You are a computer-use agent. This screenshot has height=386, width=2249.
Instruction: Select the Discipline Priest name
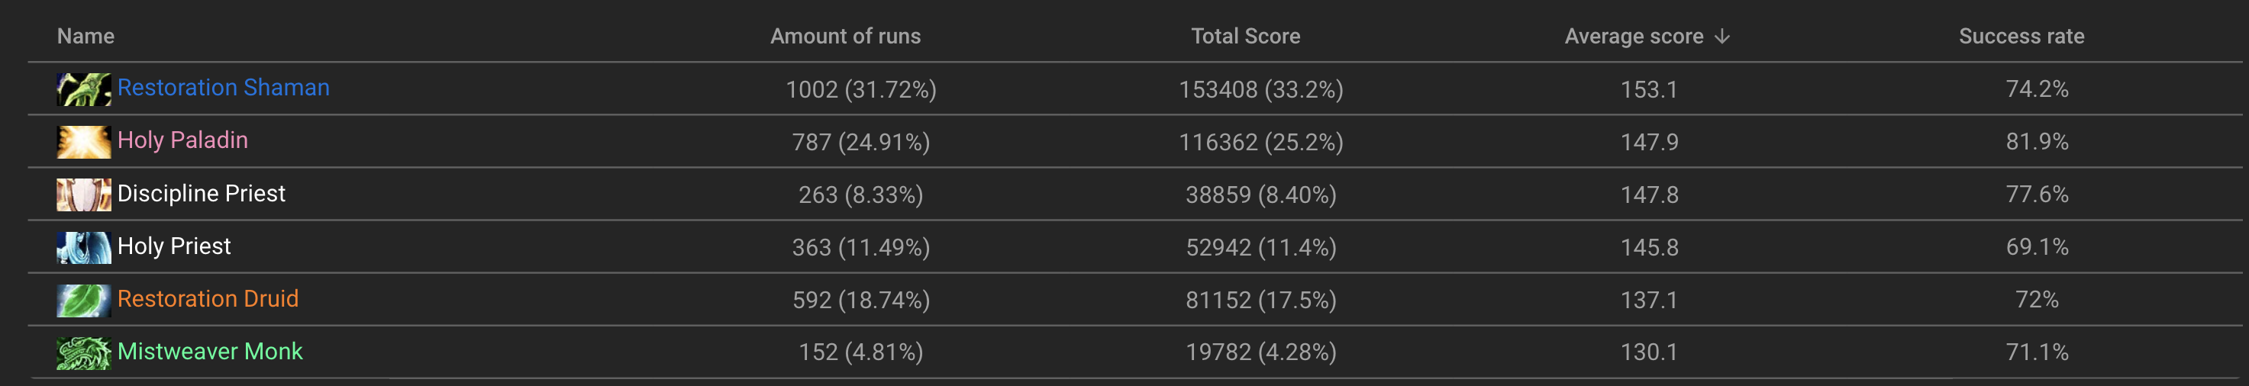click(201, 194)
